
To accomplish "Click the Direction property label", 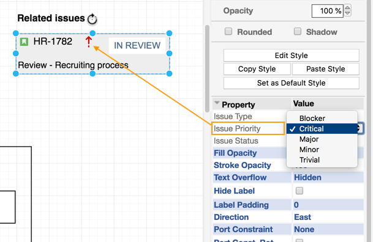I will [x=232, y=217].
